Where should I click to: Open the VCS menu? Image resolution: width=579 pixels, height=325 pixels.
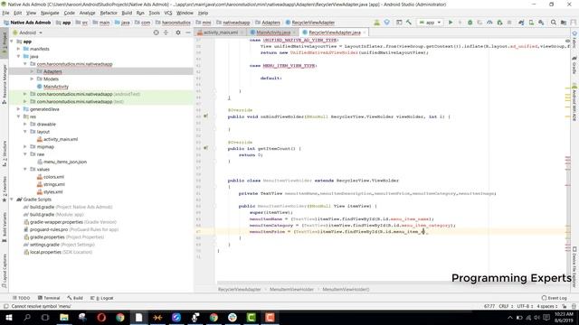click(168, 13)
